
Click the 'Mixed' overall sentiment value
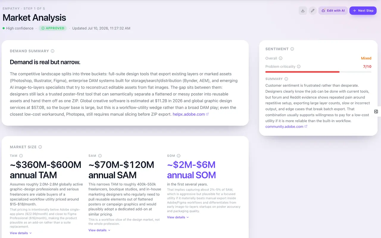click(366, 58)
